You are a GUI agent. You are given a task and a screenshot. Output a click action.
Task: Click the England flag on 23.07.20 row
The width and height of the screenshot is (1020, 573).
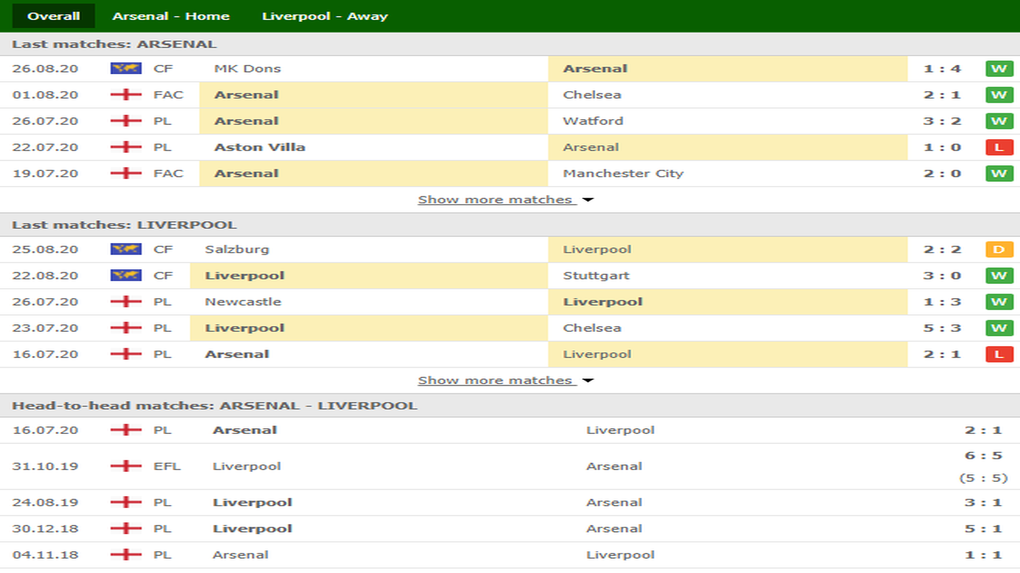point(126,328)
